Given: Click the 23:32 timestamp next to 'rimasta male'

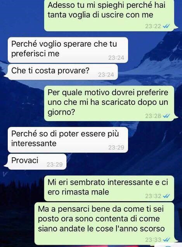Looking at the screenshot, I should (153, 196).
